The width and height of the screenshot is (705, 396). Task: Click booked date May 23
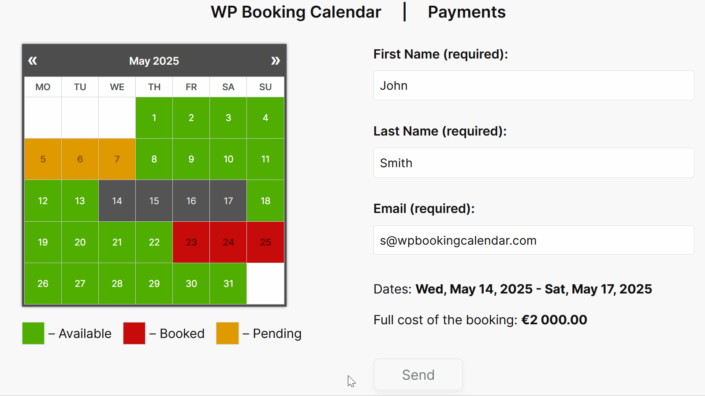coord(191,242)
